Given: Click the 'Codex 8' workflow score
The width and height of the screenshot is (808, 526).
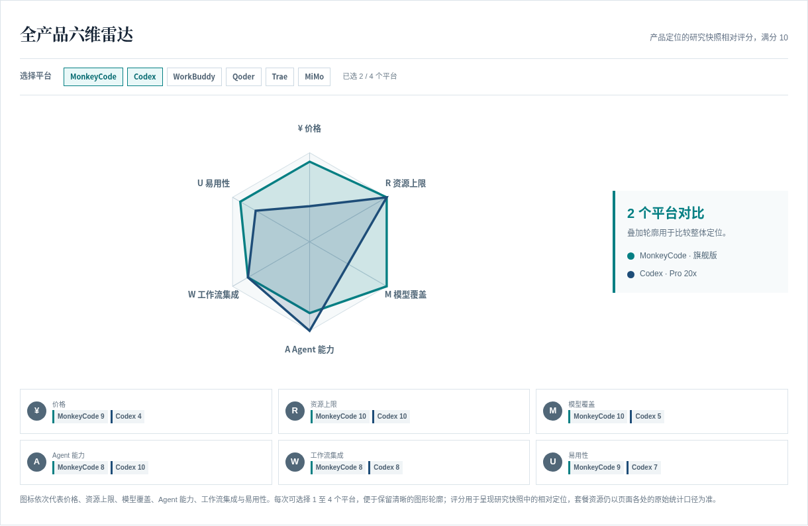Looking at the screenshot, I should coord(385,468).
